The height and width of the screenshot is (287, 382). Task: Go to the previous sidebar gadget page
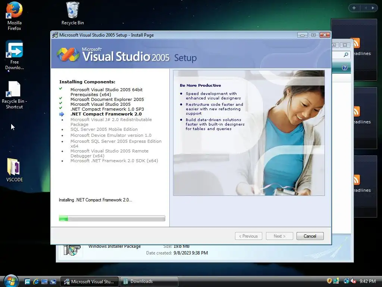click(366, 8)
